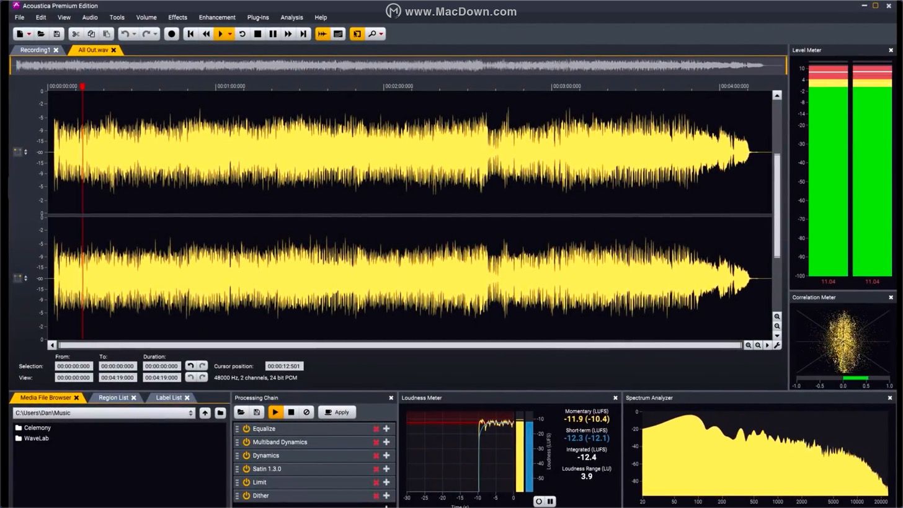Save with main toolbar floppy disk icon
903x508 pixels.
point(56,34)
